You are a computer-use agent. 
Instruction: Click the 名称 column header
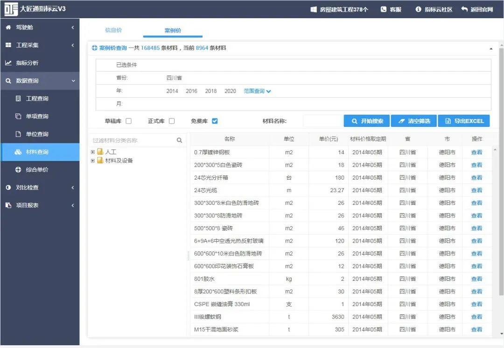click(230, 139)
